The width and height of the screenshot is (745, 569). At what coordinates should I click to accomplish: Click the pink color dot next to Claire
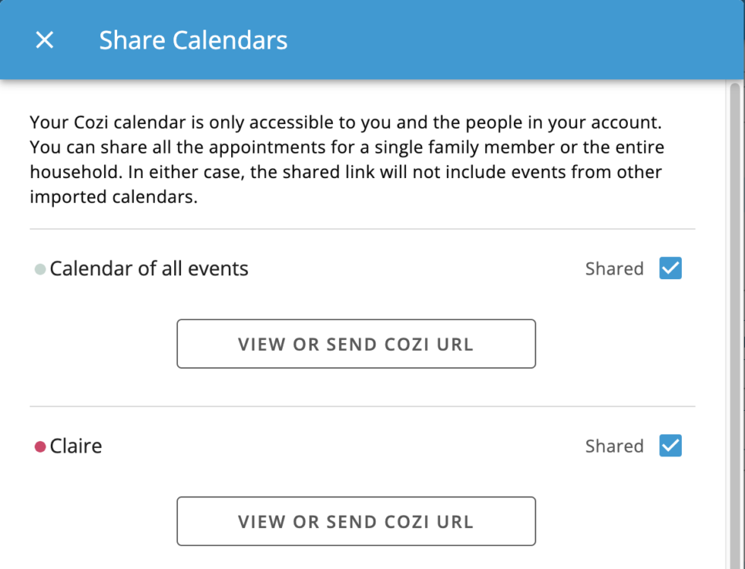pyautogui.click(x=40, y=447)
